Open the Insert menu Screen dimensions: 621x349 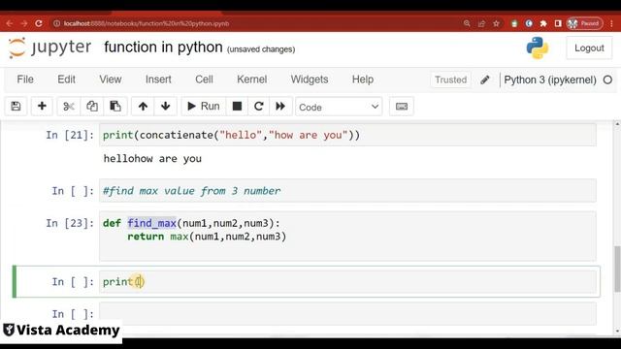click(158, 79)
